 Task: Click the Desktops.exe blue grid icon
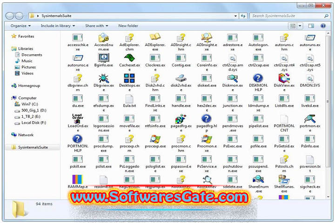pyautogui.click(x=129, y=79)
